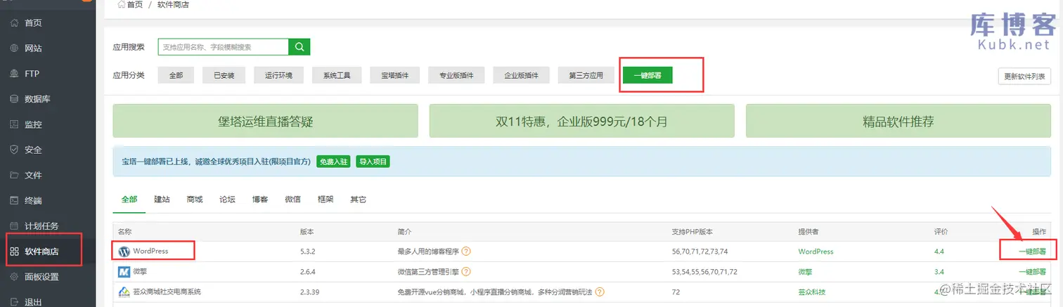Click help icon beside 微信第三方管理引擎

pyautogui.click(x=465, y=271)
